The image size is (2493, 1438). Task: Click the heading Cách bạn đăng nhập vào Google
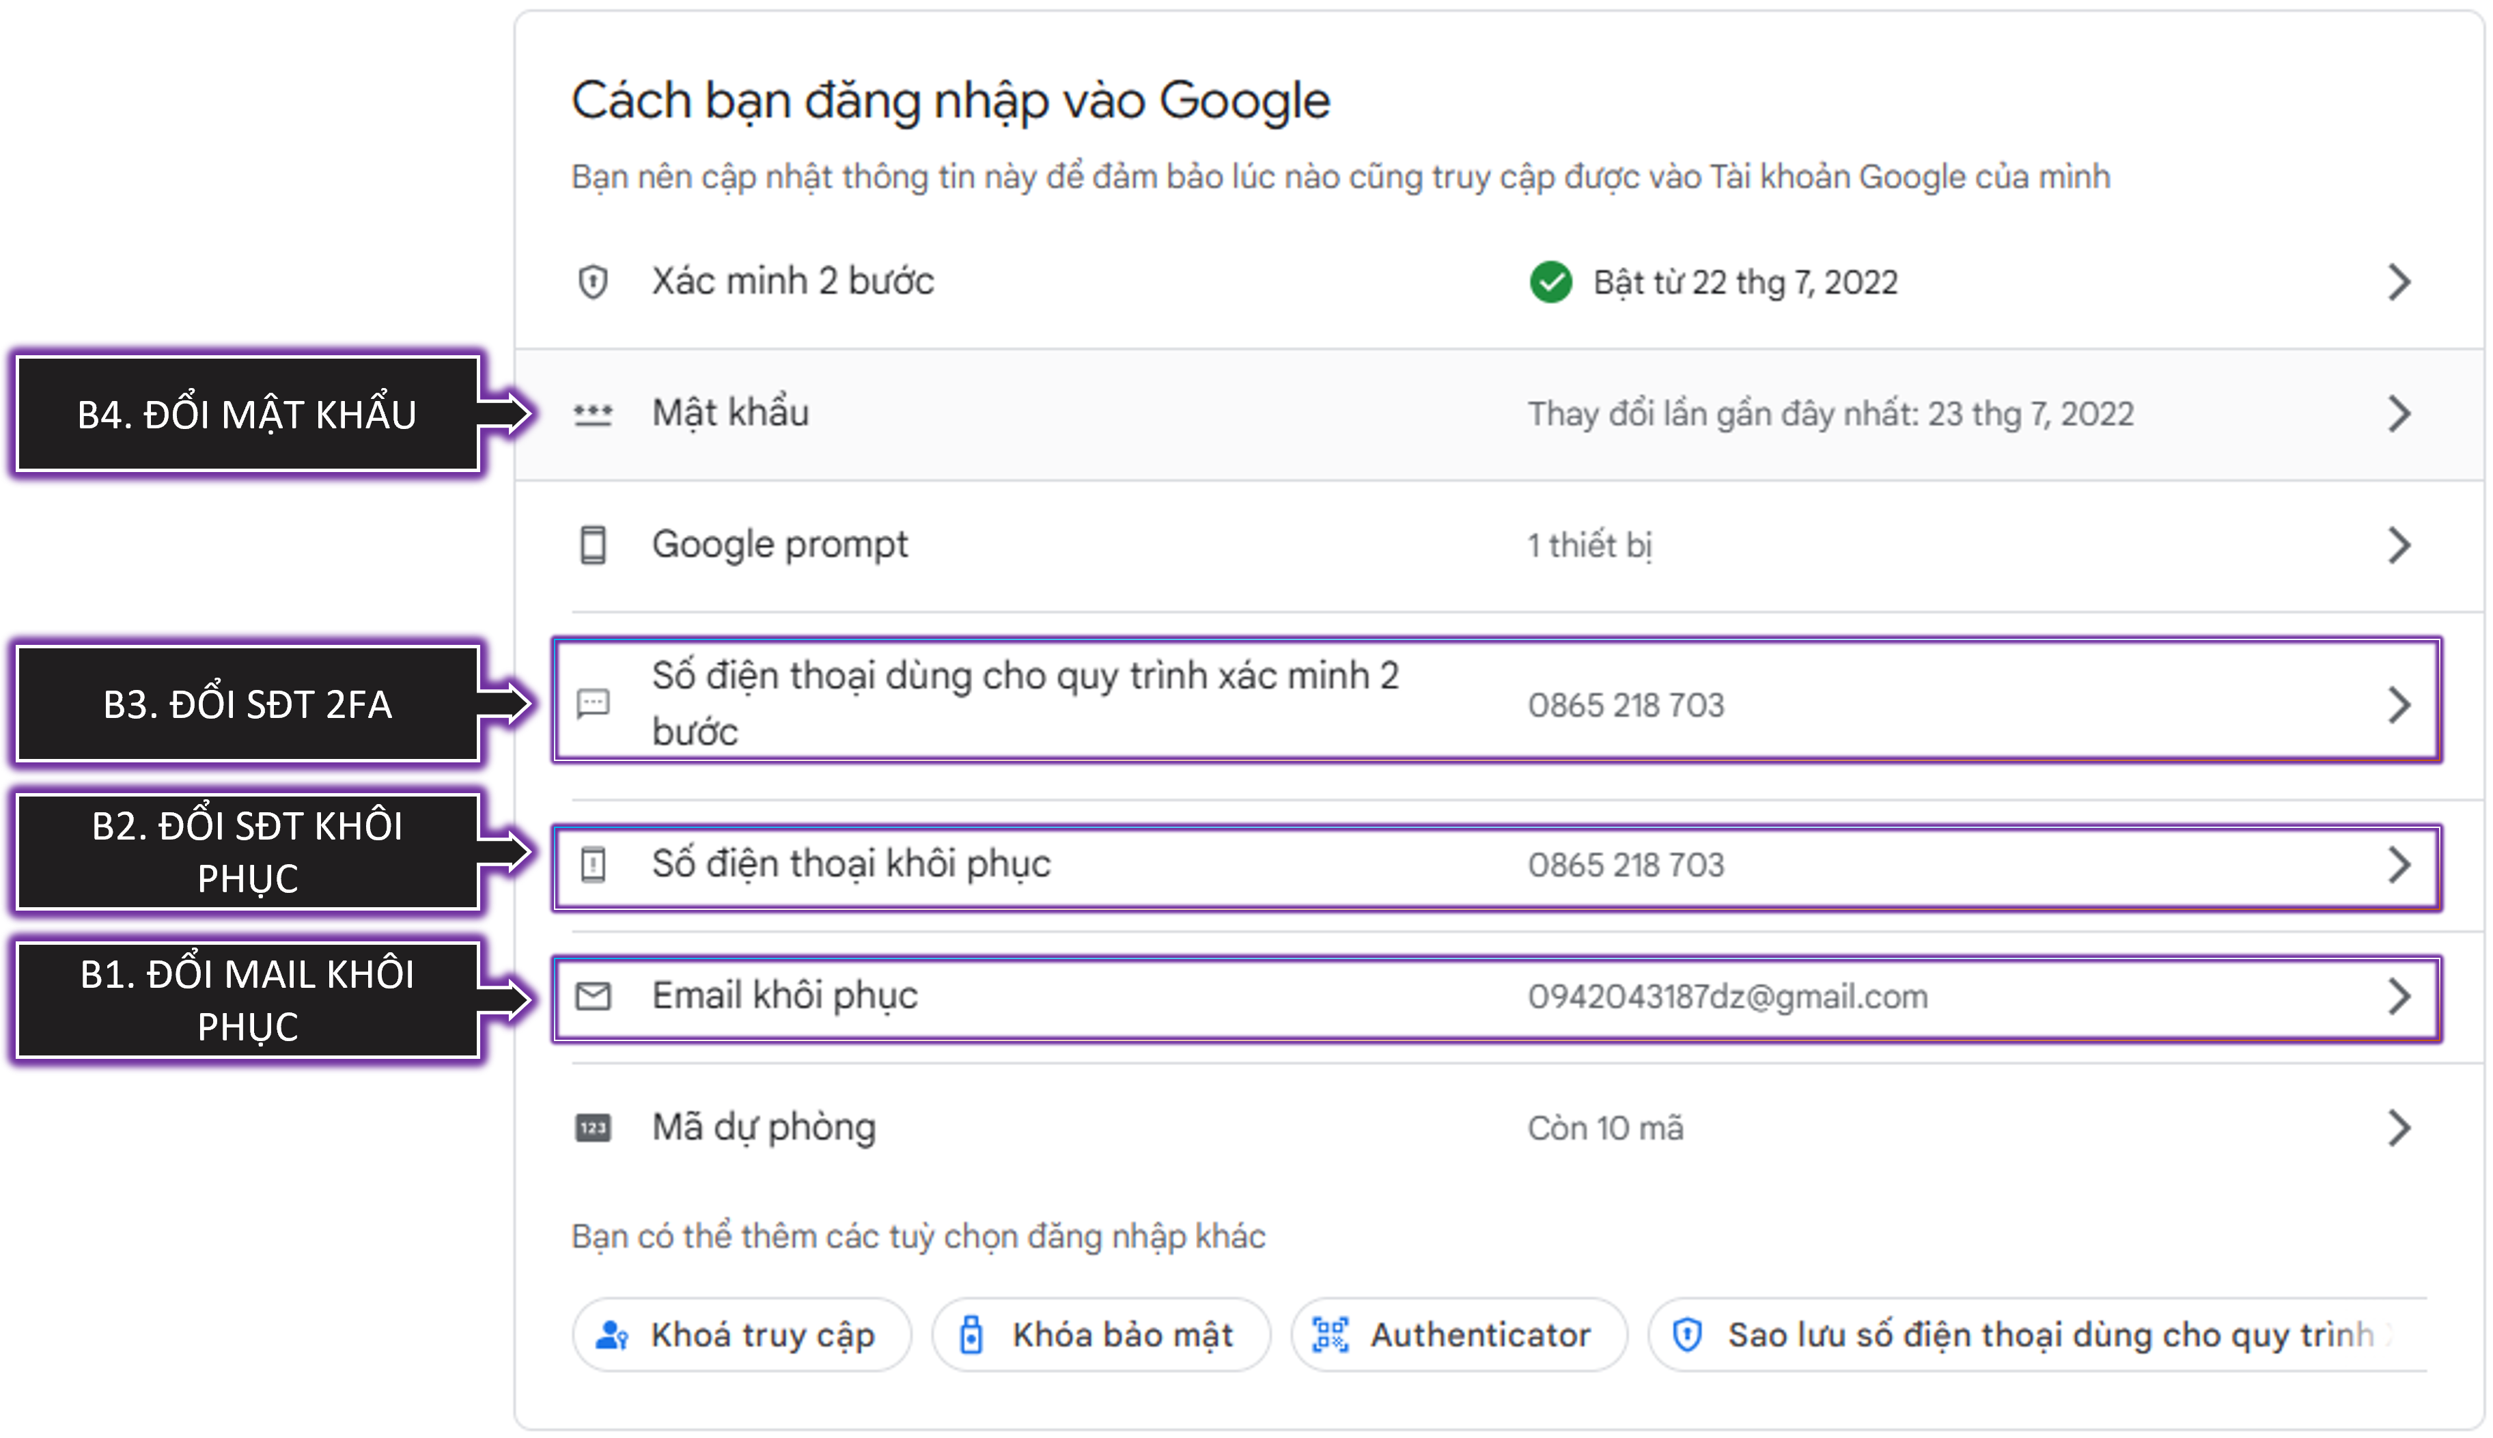pos(951,100)
